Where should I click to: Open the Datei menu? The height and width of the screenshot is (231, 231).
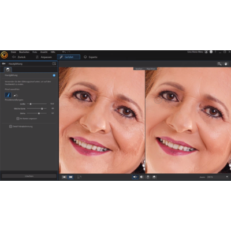click(13, 52)
